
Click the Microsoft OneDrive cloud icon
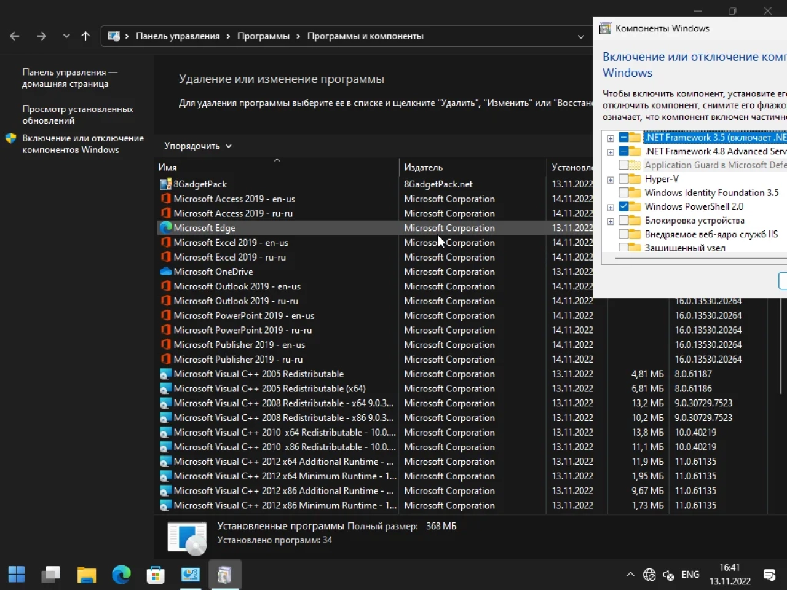tap(165, 272)
